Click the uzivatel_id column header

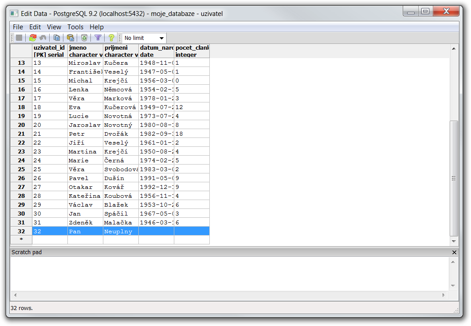(50, 51)
